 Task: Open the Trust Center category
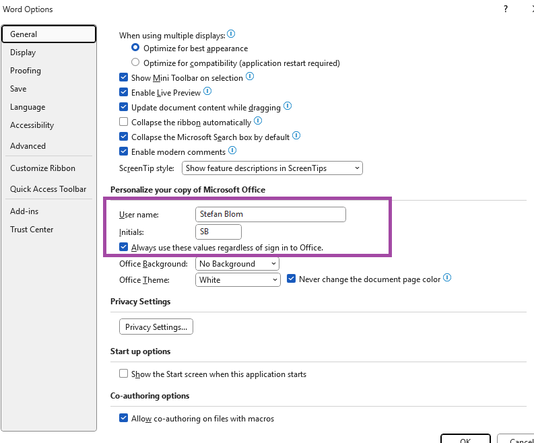49,230
